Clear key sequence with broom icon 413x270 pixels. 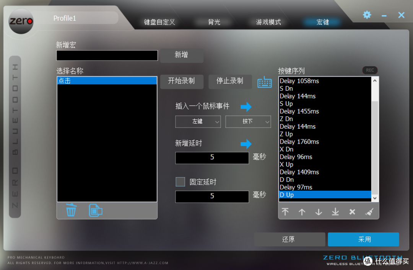[369, 212]
